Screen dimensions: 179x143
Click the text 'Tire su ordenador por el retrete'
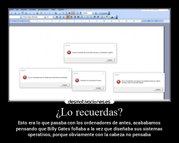tap(38, 77)
